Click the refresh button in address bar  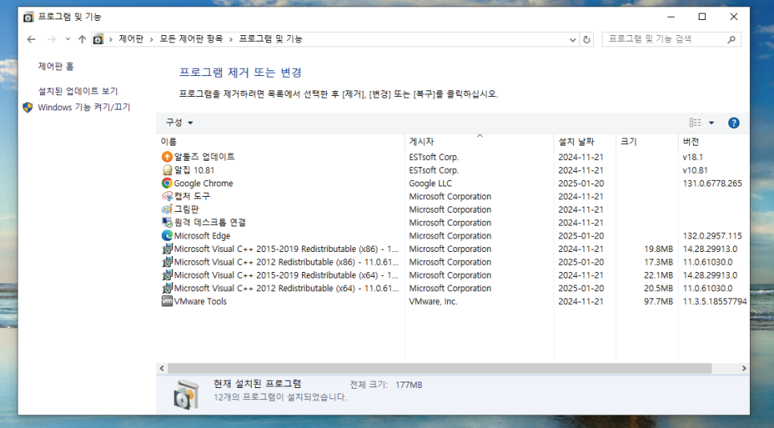(x=587, y=39)
